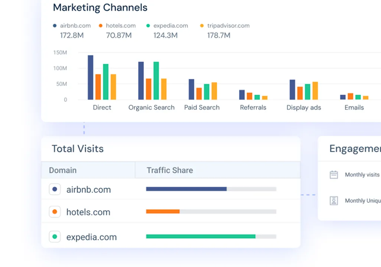The height and width of the screenshot is (267, 381).
Task: Click the hotels.com orange legend dot
Action: 101,26
